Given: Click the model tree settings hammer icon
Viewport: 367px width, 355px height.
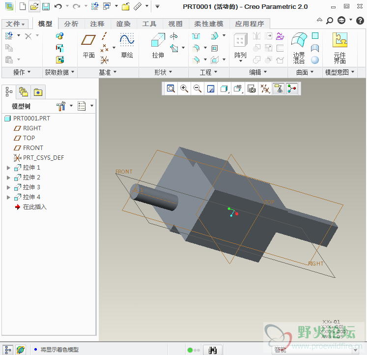Looking at the screenshot, I should [x=61, y=106].
